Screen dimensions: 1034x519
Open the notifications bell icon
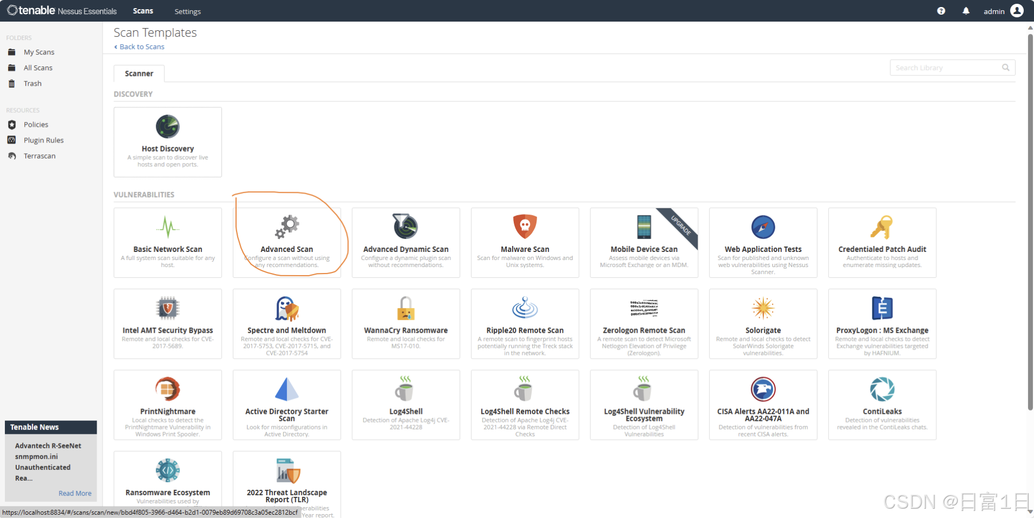tap(966, 11)
